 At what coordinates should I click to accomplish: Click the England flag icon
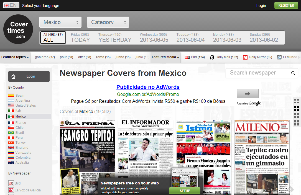coord(11,147)
